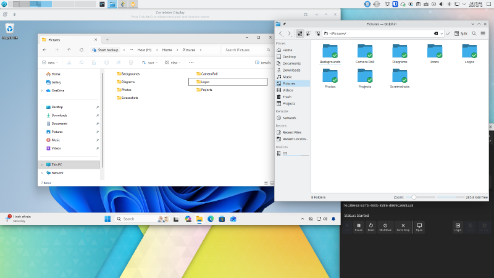Image resolution: width=494 pixels, height=278 pixels.
Task: Click Search Pictures field in Explorer
Action: [247, 50]
